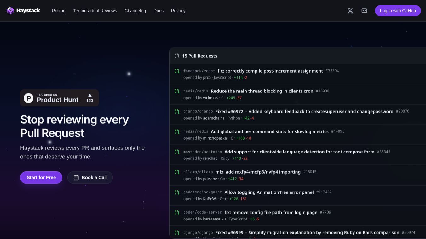
Task: Click the Product Hunt upvote arrow
Action: tap(90, 95)
